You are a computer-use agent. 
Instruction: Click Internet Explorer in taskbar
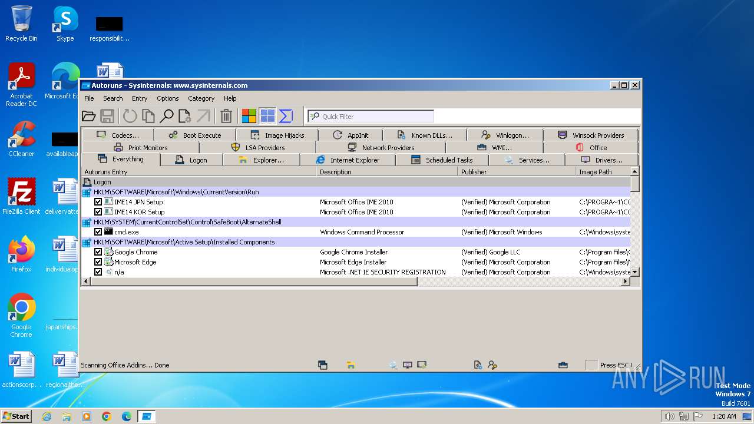[47, 416]
